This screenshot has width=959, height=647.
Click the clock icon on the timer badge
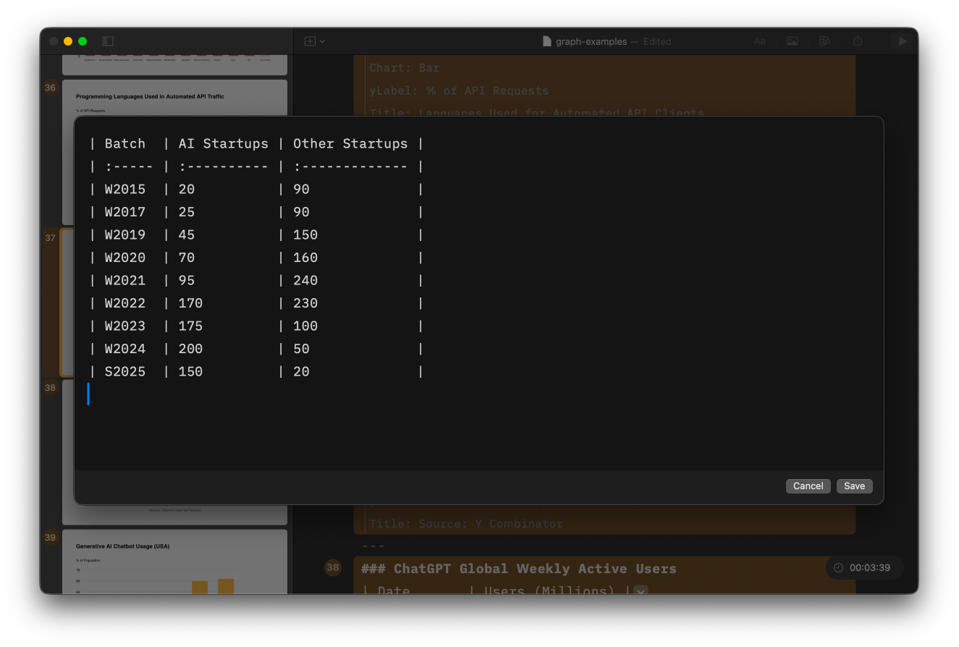(838, 567)
